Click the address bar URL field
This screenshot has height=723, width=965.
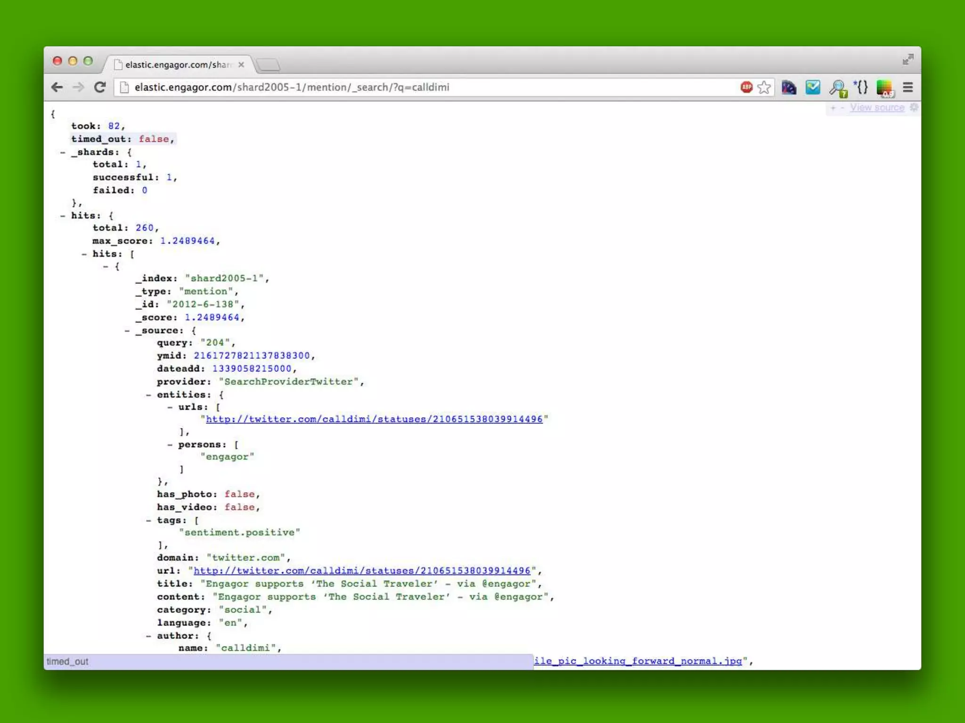(424, 87)
